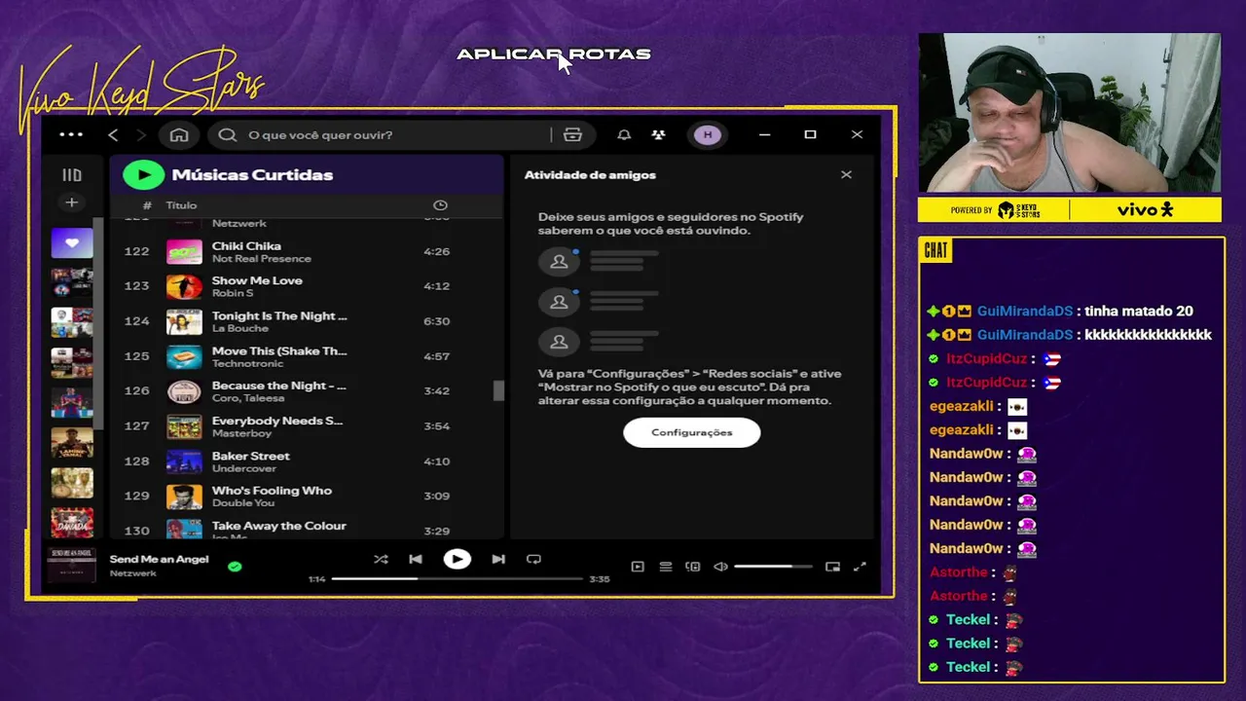The height and width of the screenshot is (701, 1246).
Task: Create a playlist with the plus icon
Action: (72, 203)
